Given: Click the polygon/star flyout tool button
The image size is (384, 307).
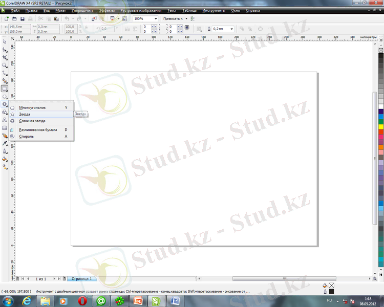Looking at the screenshot, I should 5,104.
